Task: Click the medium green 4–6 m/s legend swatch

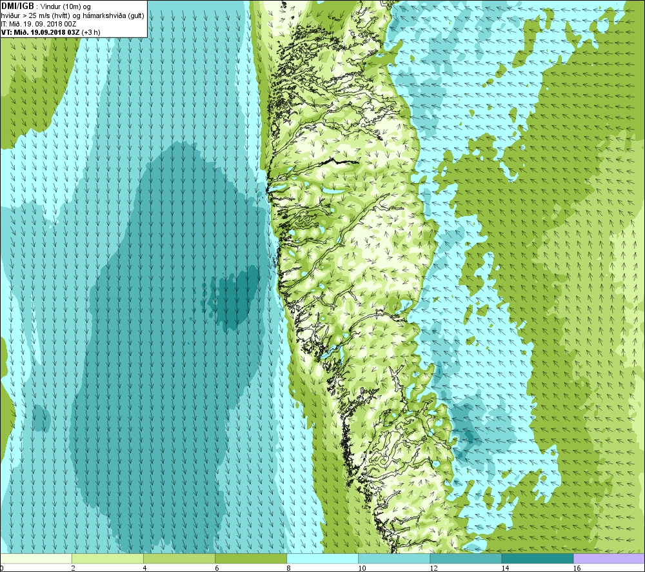Action: [x=179, y=558]
